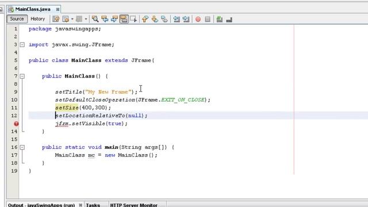
Task: Click line number 10 in gutter
Action: click(14, 99)
